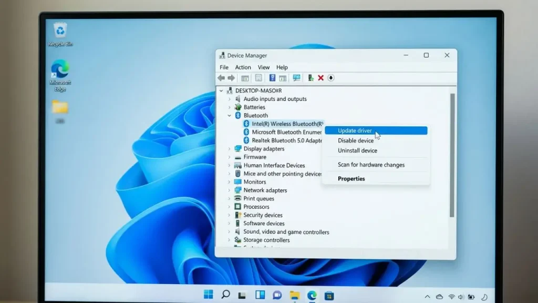Open Widgets from the taskbar
Image resolution: width=538 pixels, height=303 pixels.
coord(260,295)
